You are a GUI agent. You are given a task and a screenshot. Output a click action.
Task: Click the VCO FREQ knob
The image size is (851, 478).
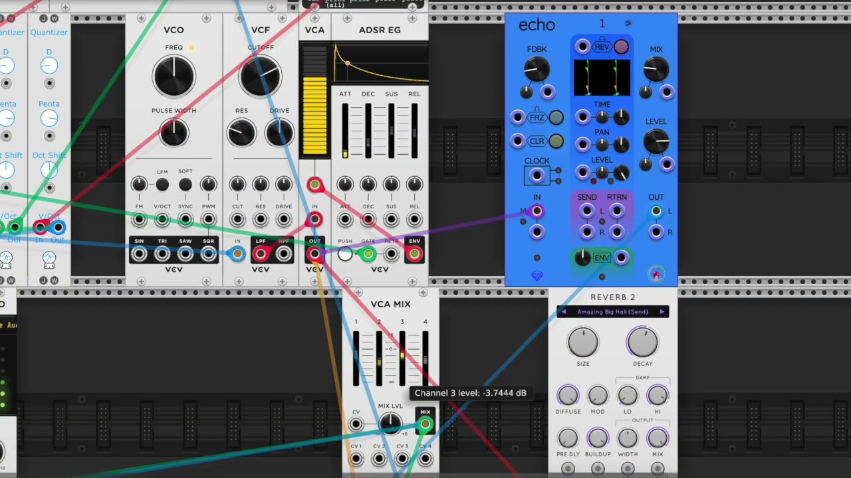(x=174, y=76)
